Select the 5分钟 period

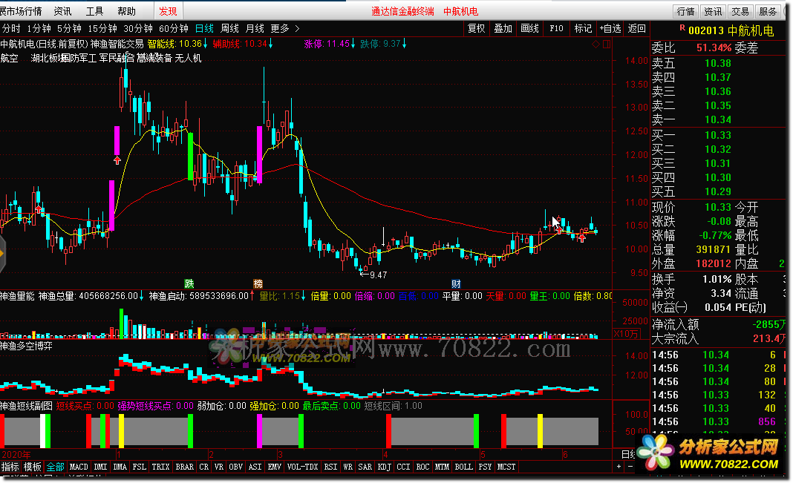tap(69, 28)
